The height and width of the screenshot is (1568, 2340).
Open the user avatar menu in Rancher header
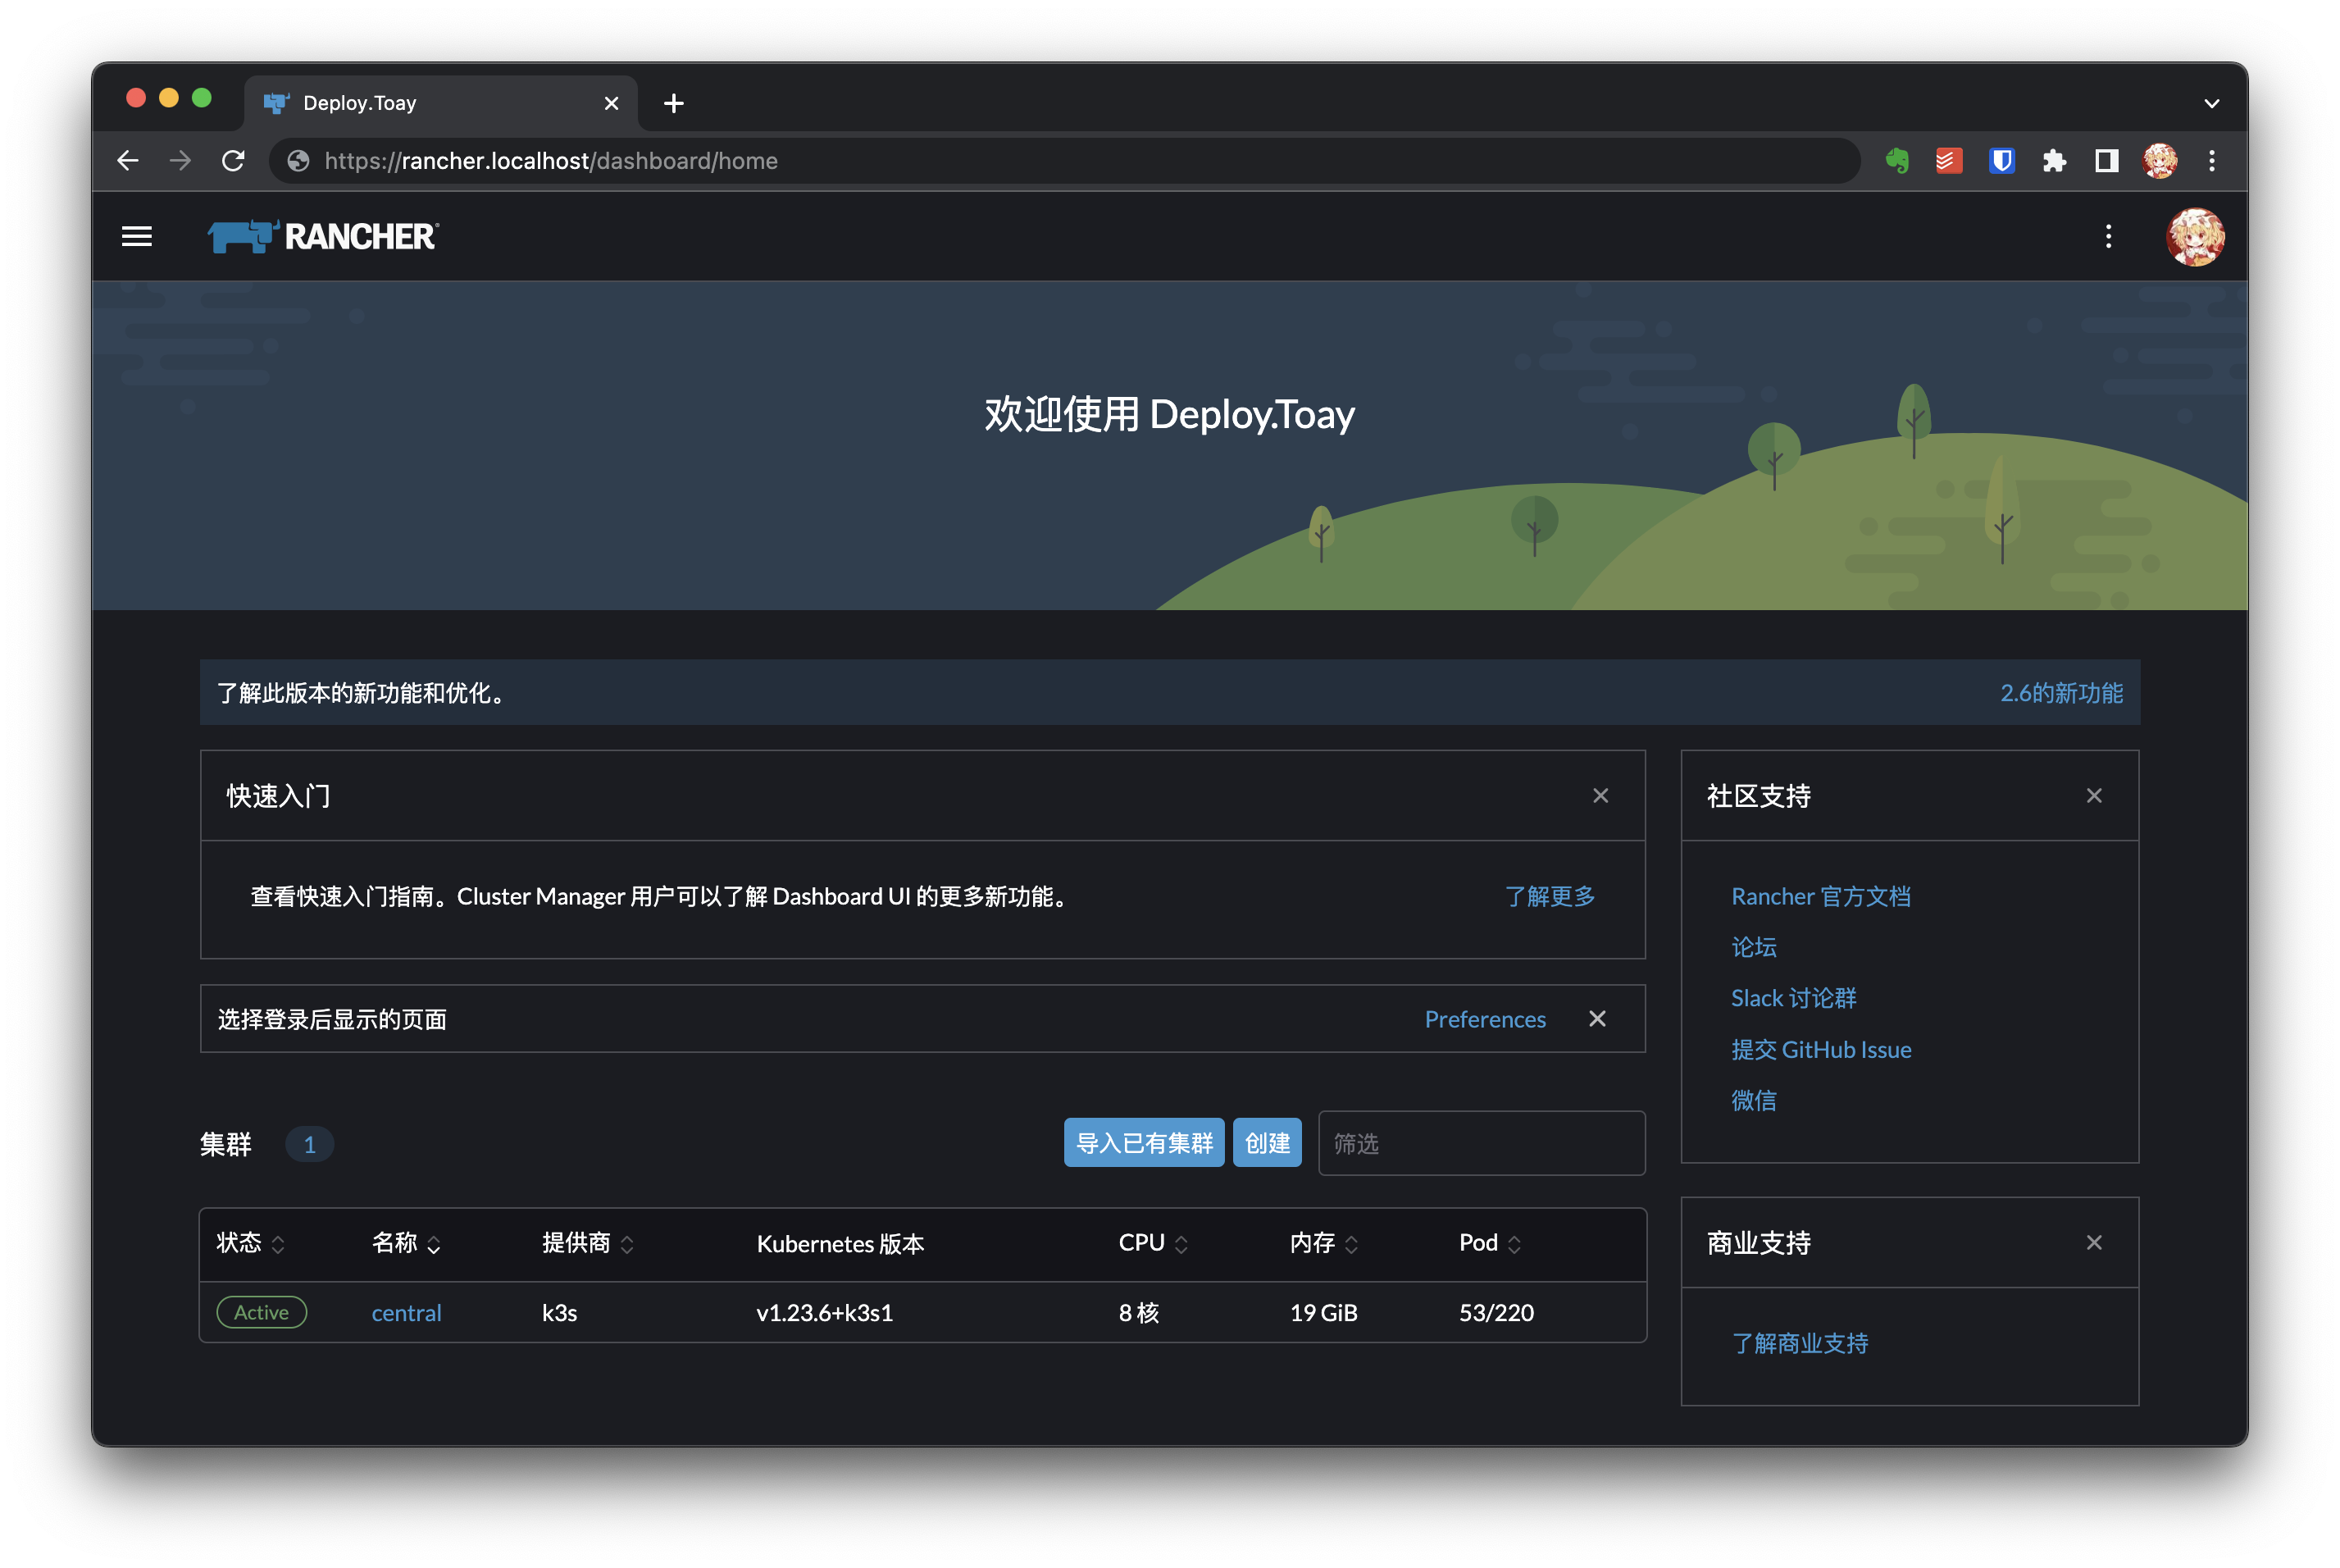[2194, 237]
